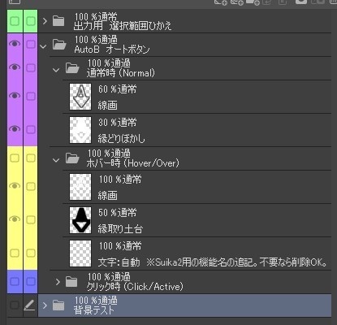Image resolution: width=337 pixels, height=325 pixels.
Task: Click thumbnail of 60% 線画 layer
Action: [80, 97]
